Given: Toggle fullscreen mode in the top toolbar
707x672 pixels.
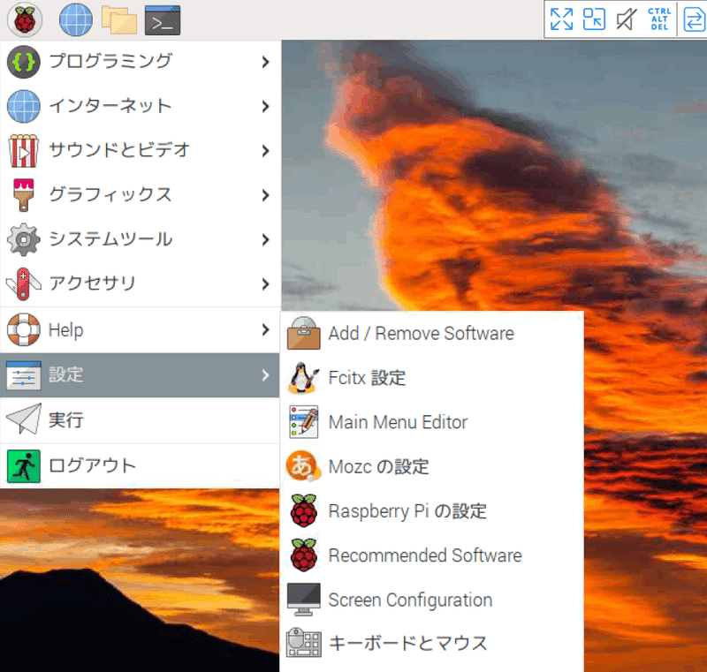Looking at the screenshot, I should (561, 19).
